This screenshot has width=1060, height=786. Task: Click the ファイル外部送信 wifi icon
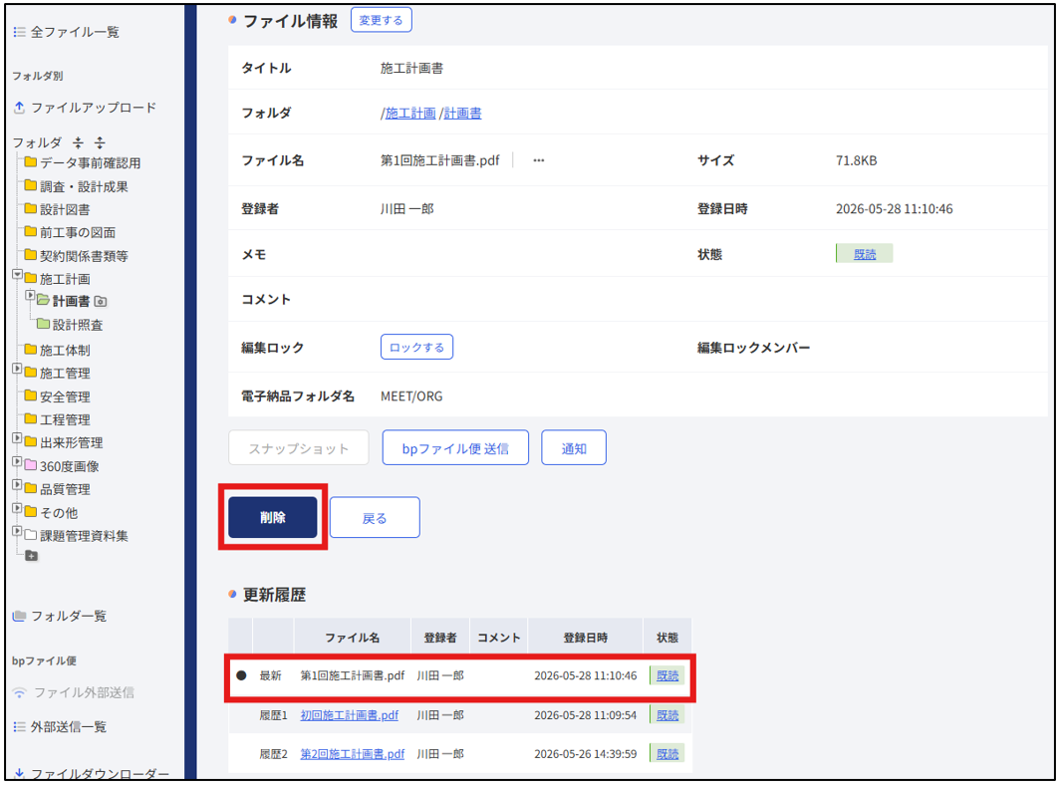tap(20, 692)
